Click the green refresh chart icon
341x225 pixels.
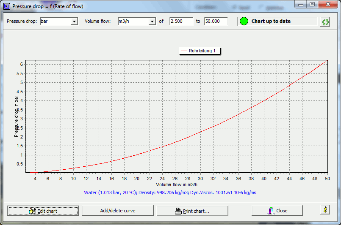(325, 22)
